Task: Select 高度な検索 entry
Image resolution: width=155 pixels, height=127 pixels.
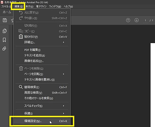Action: [x=42, y=93]
